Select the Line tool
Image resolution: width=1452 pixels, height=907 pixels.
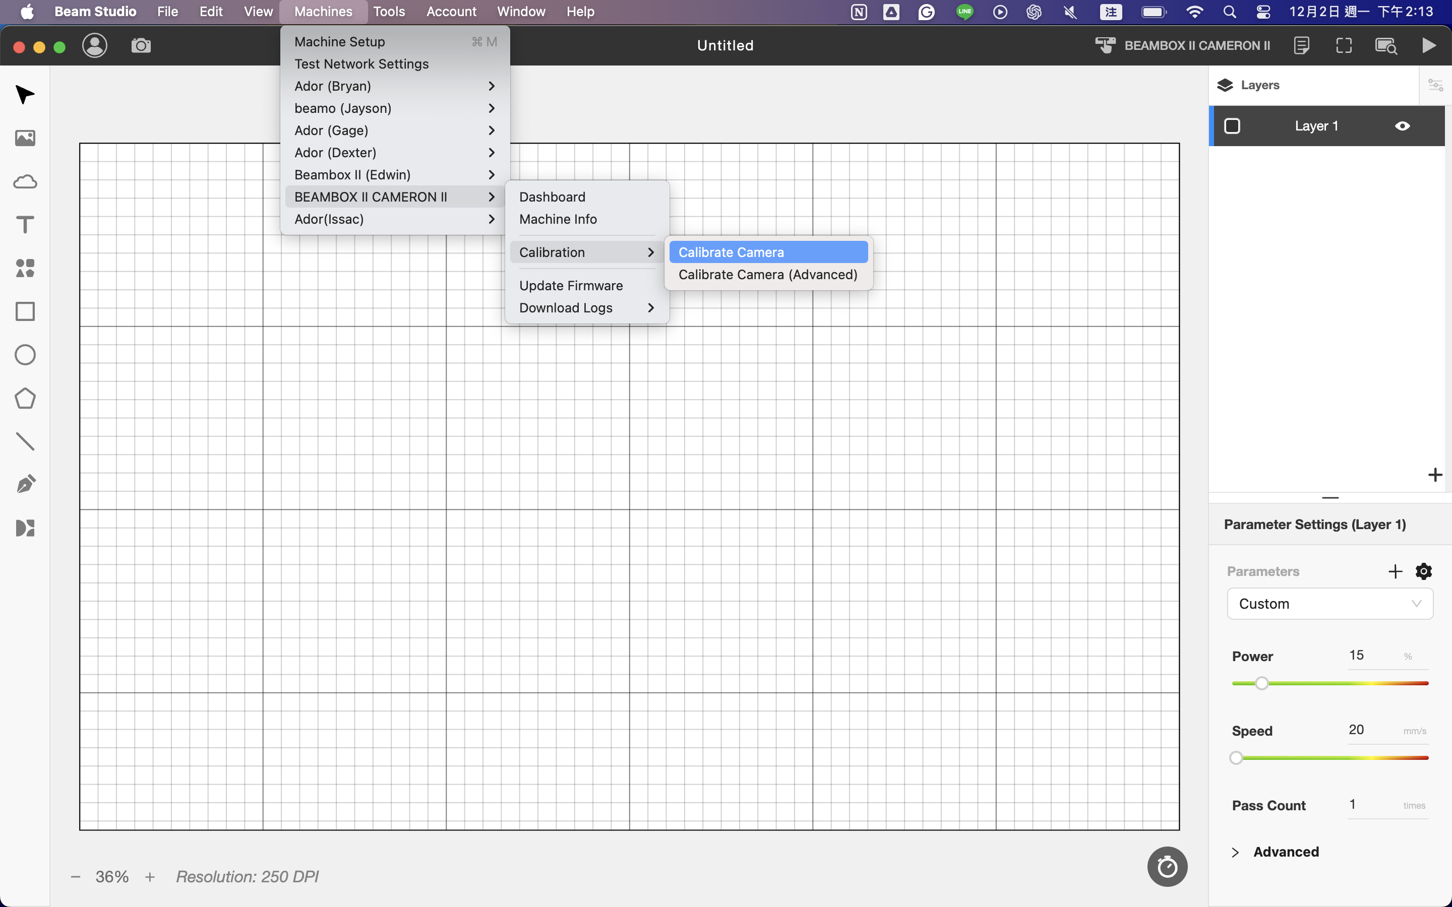click(25, 441)
